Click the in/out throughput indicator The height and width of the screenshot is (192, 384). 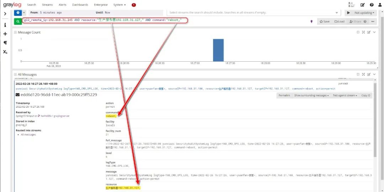pos(351,5)
